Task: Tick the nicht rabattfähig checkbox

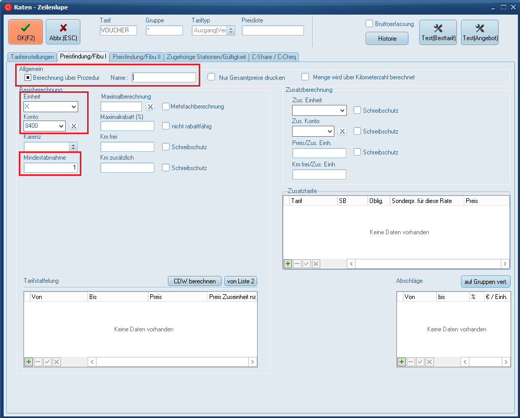Action: click(x=166, y=126)
